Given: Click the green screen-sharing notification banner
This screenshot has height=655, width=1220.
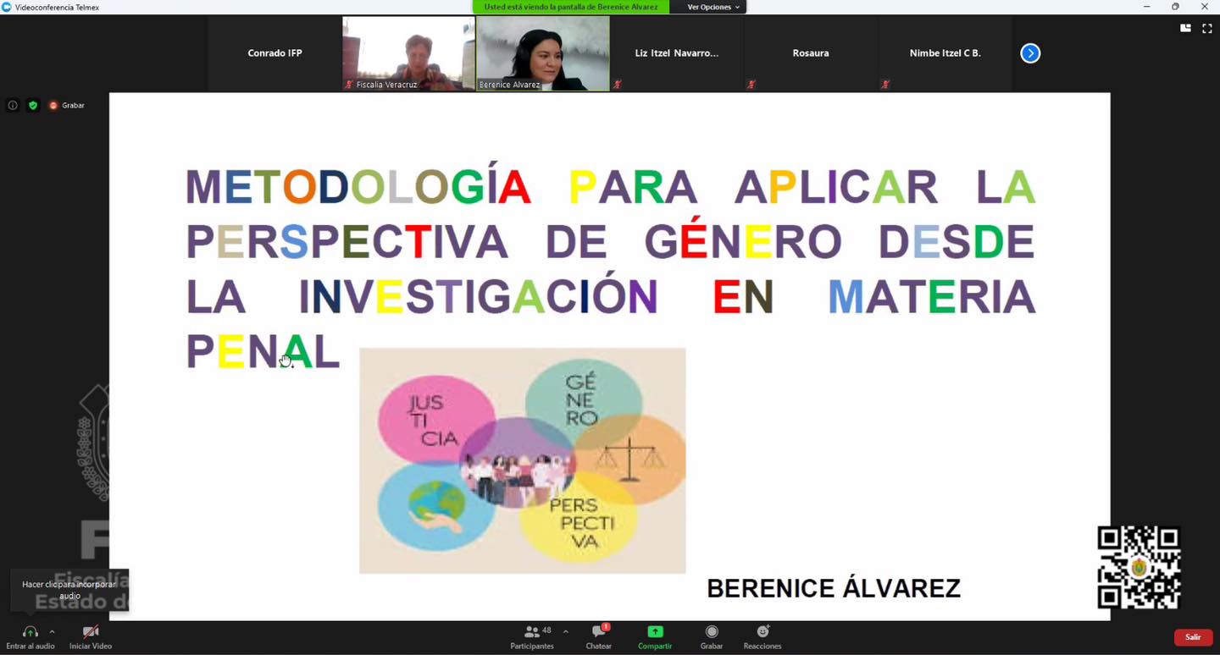Looking at the screenshot, I should point(571,7).
